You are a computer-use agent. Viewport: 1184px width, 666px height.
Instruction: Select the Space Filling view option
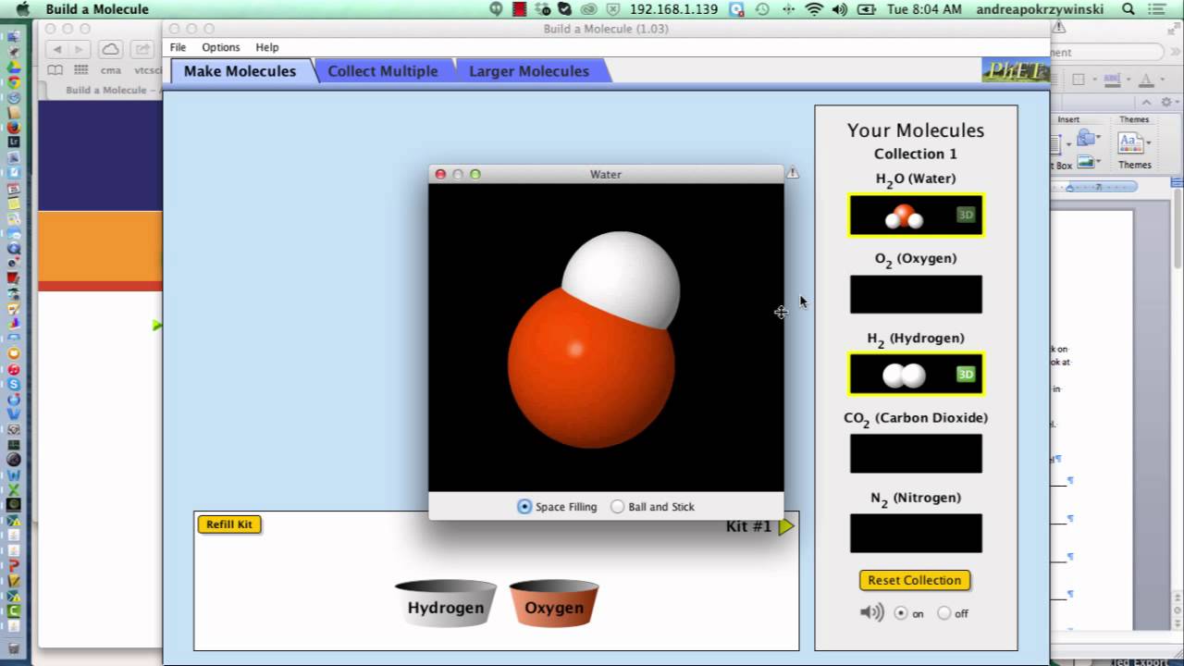pyautogui.click(x=524, y=507)
